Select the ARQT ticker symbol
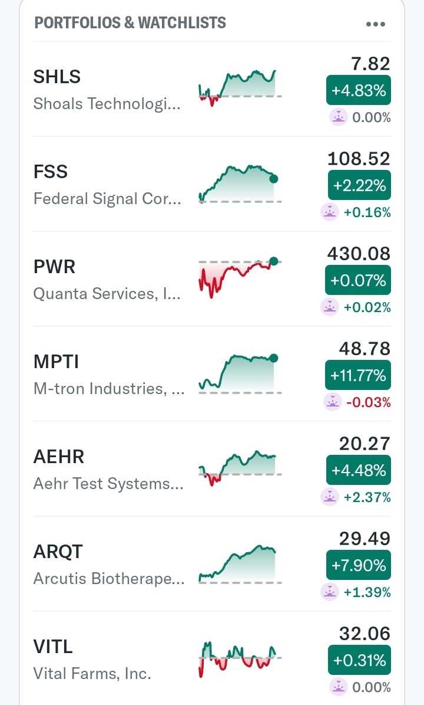 [58, 552]
